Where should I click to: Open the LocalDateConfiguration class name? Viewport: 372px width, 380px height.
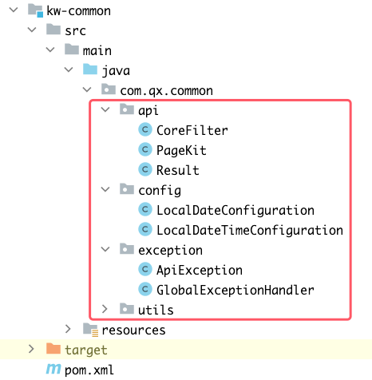[x=235, y=211]
